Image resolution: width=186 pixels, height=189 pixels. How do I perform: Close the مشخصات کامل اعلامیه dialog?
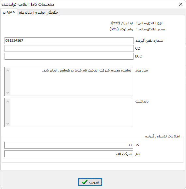[181, 4]
